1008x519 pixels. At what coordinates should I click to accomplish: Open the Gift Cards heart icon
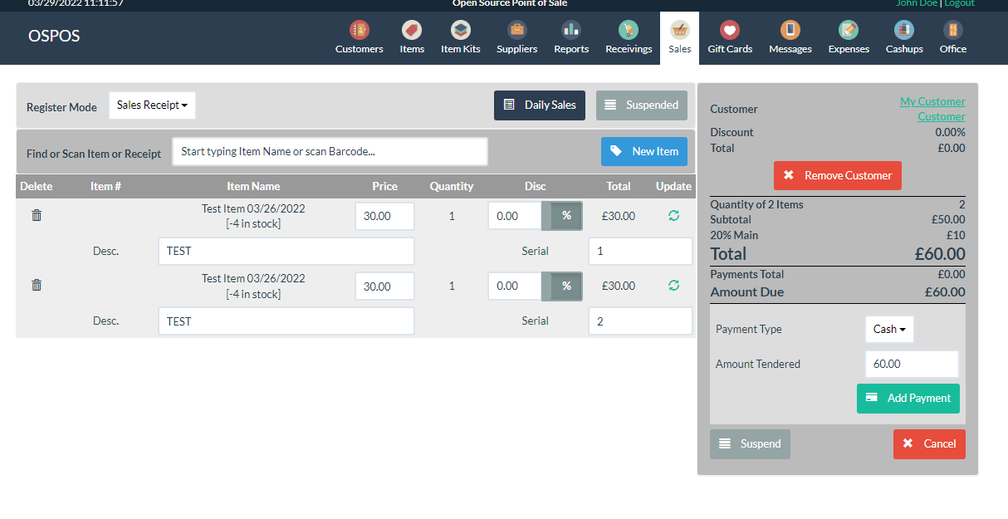(x=730, y=31)
